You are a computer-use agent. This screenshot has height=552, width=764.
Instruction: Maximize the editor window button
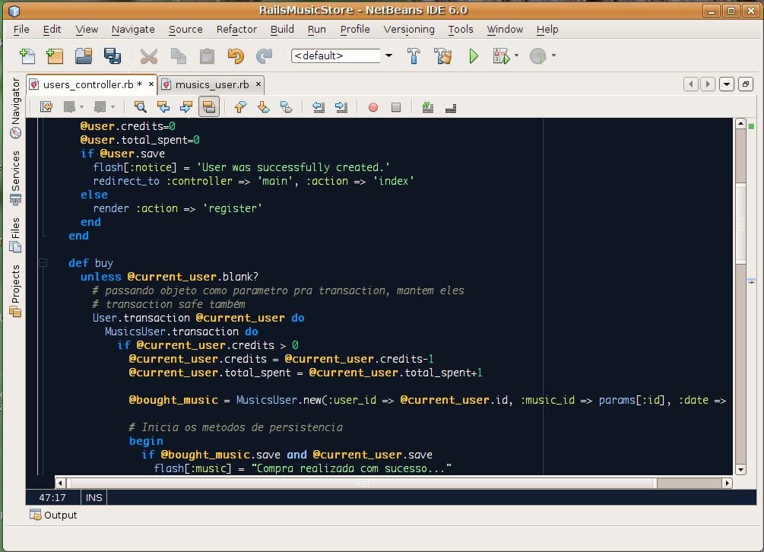tap(746, 84)
